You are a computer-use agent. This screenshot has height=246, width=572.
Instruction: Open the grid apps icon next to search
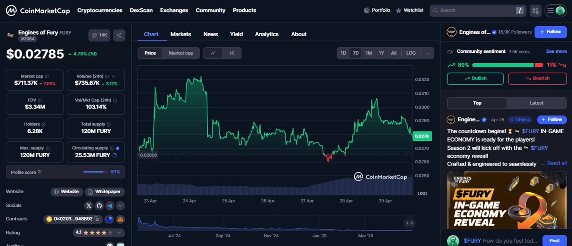click(535, 10)
